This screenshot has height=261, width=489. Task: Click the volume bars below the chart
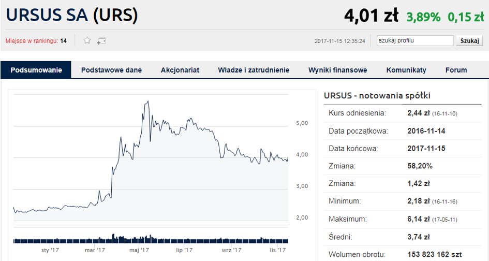[151, 240]
